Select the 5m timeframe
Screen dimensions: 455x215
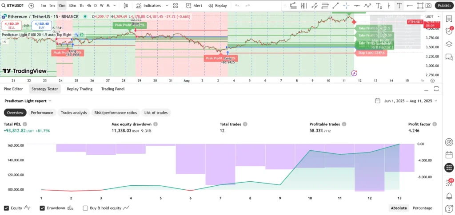(52, 5)
